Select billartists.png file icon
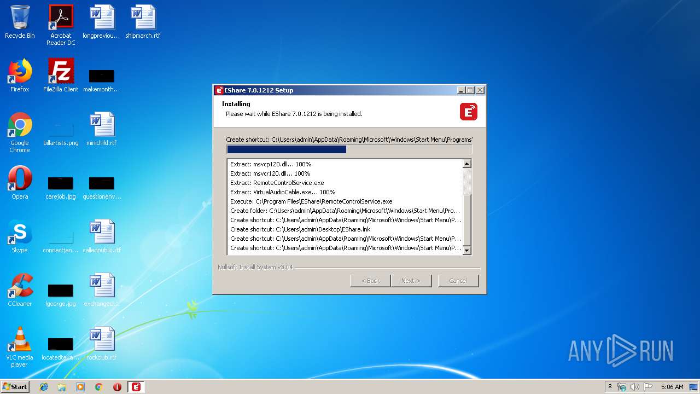Viewport: 700px width, 394px height. click(61, 134)
